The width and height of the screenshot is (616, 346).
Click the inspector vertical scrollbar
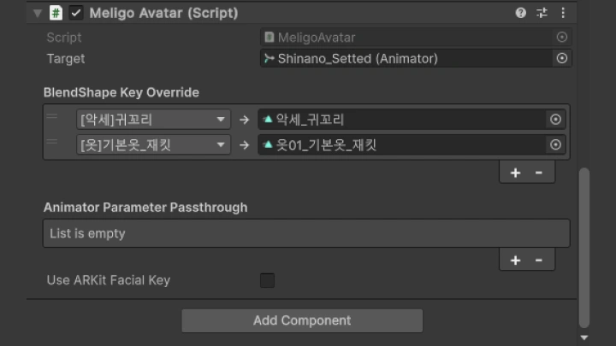pos(584,248)
